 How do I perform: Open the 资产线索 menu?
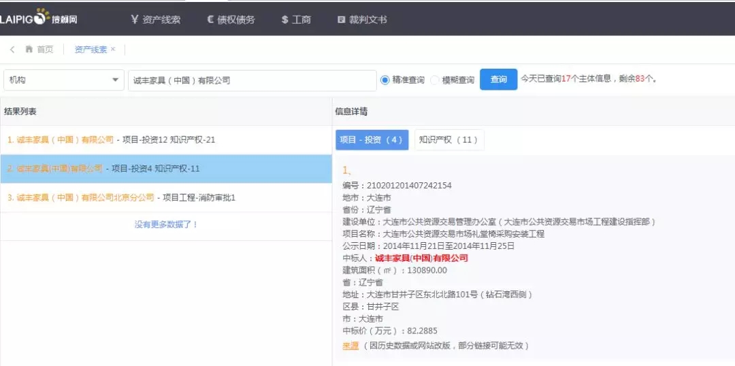coord(156,20)
